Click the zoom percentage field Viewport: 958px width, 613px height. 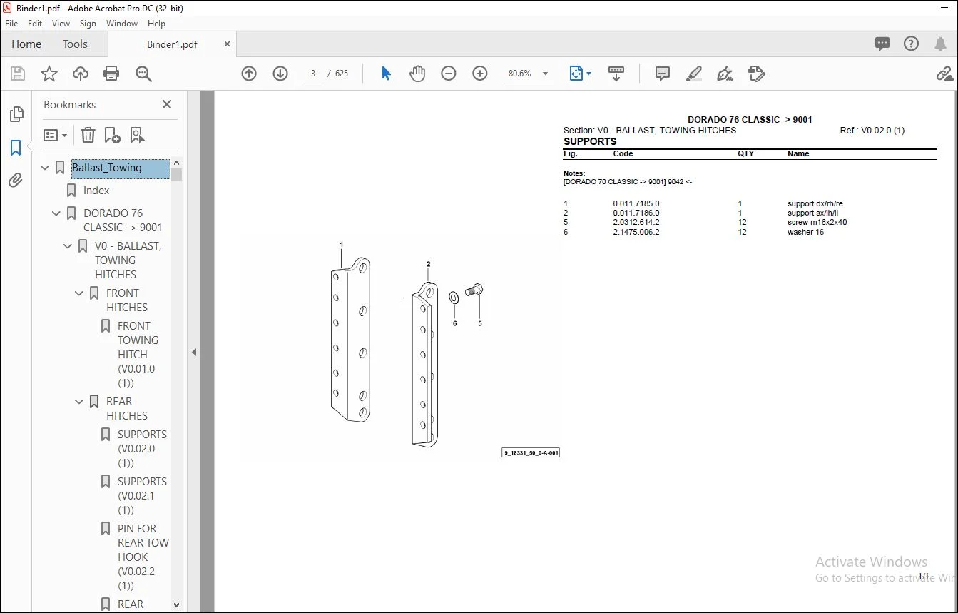coord(519,74)
